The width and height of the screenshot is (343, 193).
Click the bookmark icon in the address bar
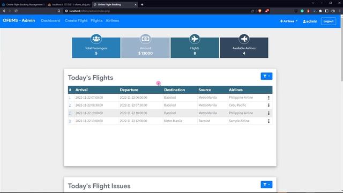click(x=58, y=11)
